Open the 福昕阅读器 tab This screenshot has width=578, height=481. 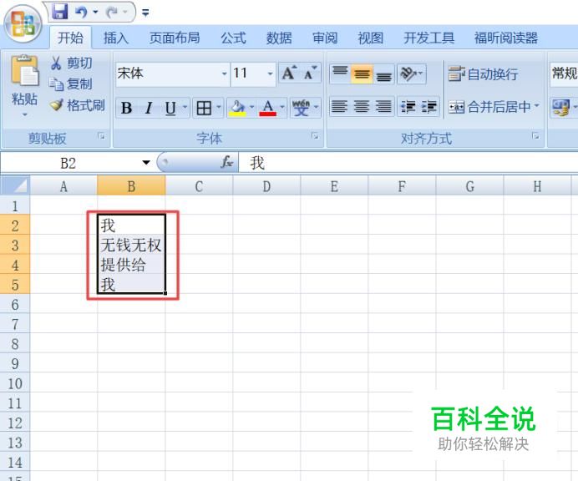tap(506, 38)
